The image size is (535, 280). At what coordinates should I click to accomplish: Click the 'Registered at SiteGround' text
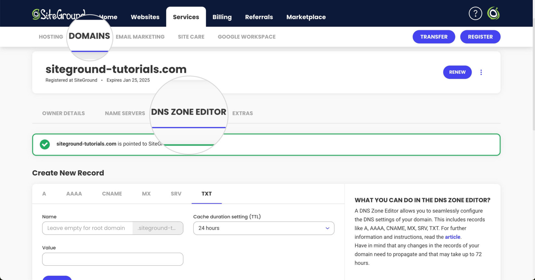(x=71, y=80)
